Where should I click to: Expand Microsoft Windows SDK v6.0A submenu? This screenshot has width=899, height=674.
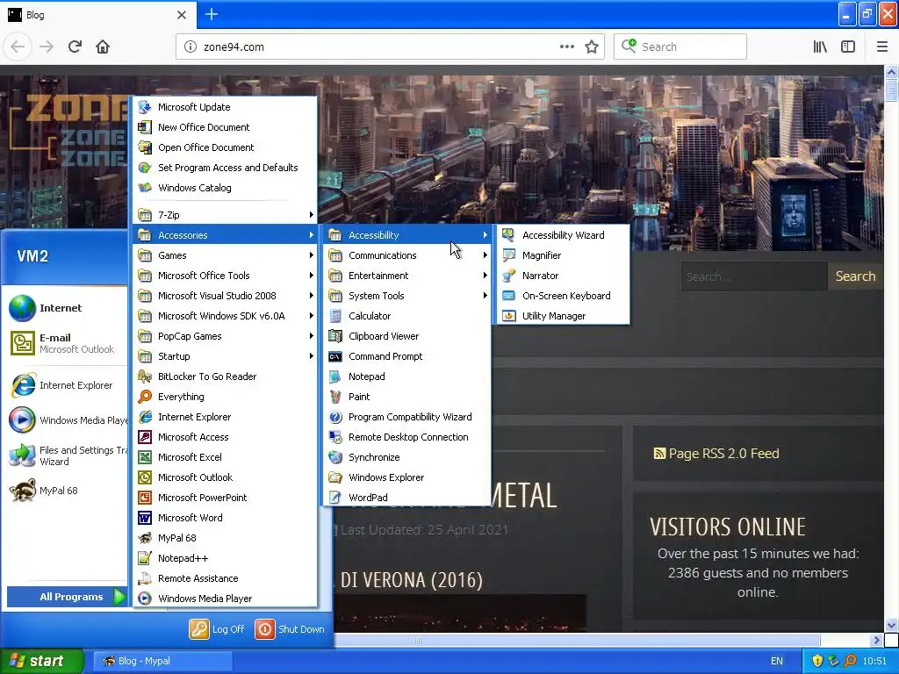226,316
